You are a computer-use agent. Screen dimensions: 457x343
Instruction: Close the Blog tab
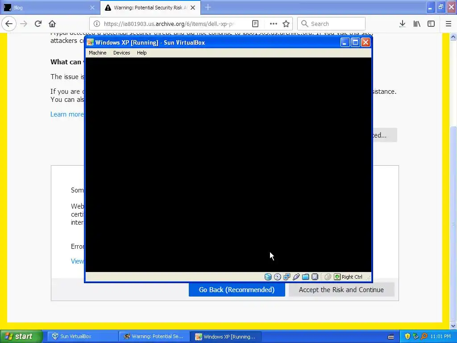(92, 8)
